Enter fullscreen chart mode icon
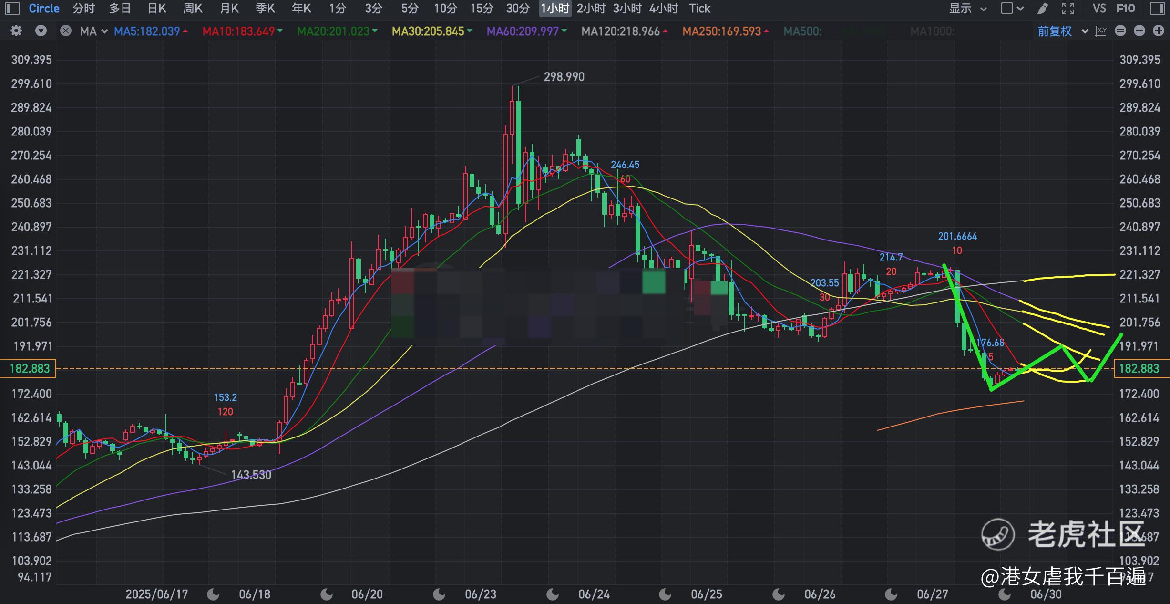This screenshot has width=1170, height=604. (x=1068, y=9)
